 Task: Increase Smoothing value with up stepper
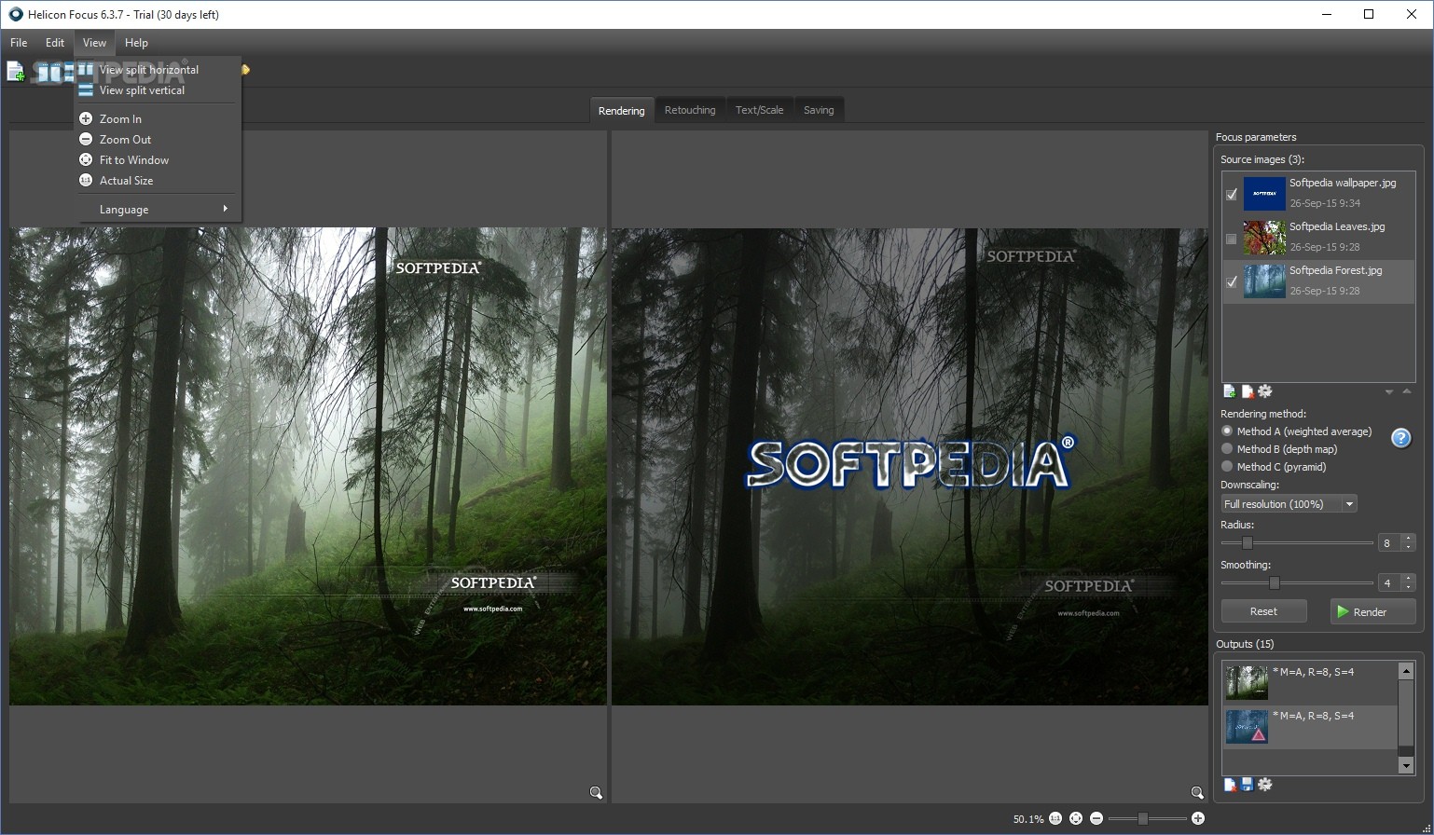[1408, 579]
